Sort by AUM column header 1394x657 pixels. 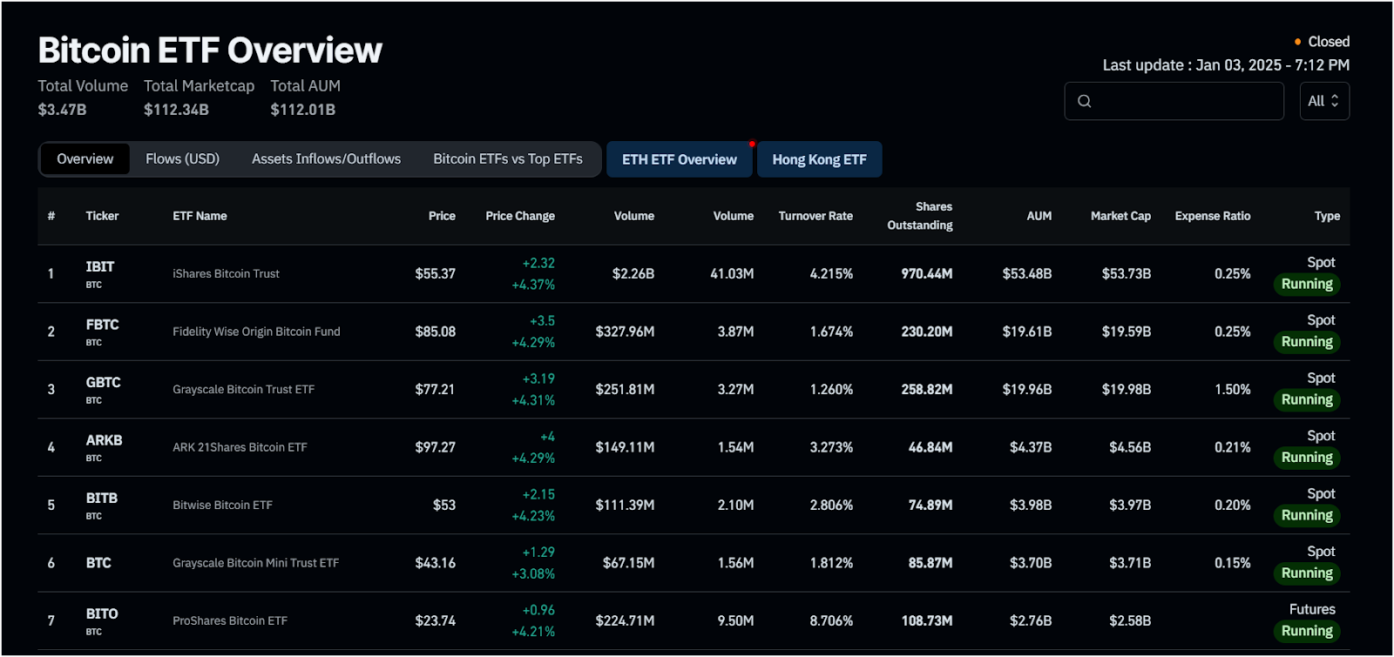tap(1039, 216)
